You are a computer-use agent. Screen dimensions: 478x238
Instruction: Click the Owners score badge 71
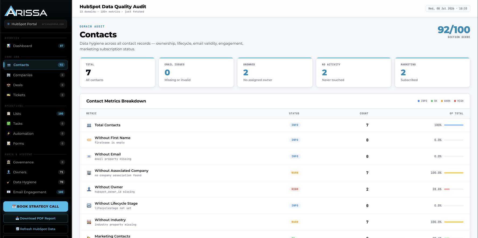pyautogui.click(x=62, y=172)
